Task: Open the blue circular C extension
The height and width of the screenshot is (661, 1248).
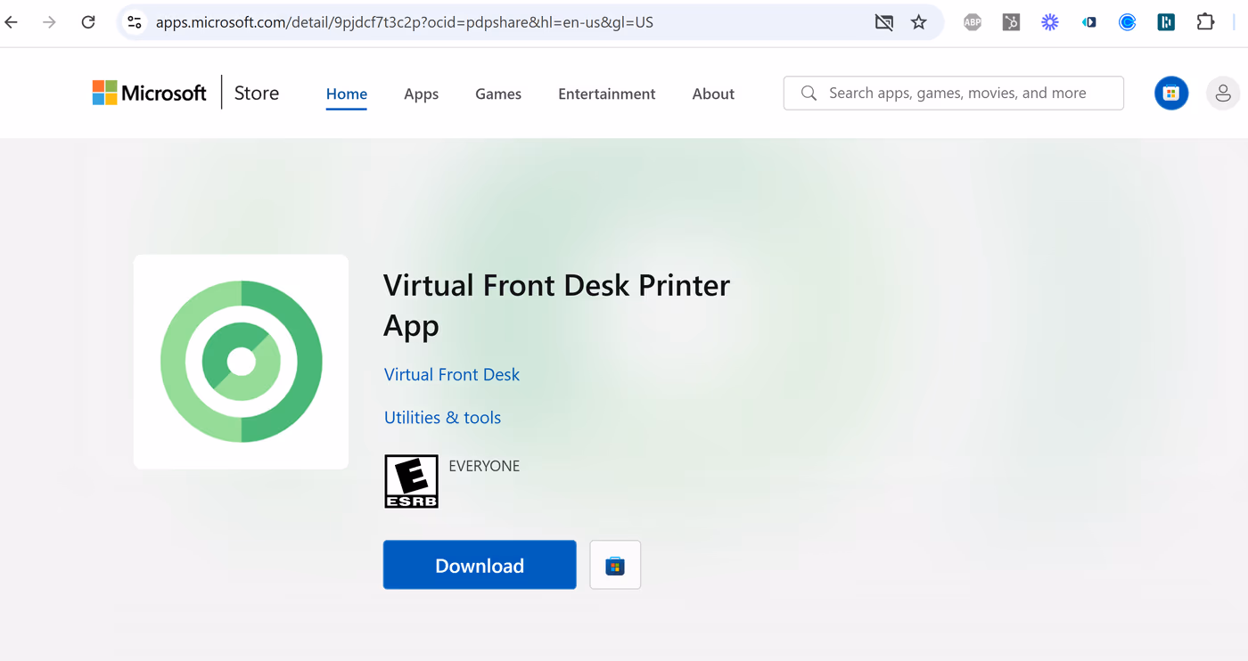Action: [1128, 22]
